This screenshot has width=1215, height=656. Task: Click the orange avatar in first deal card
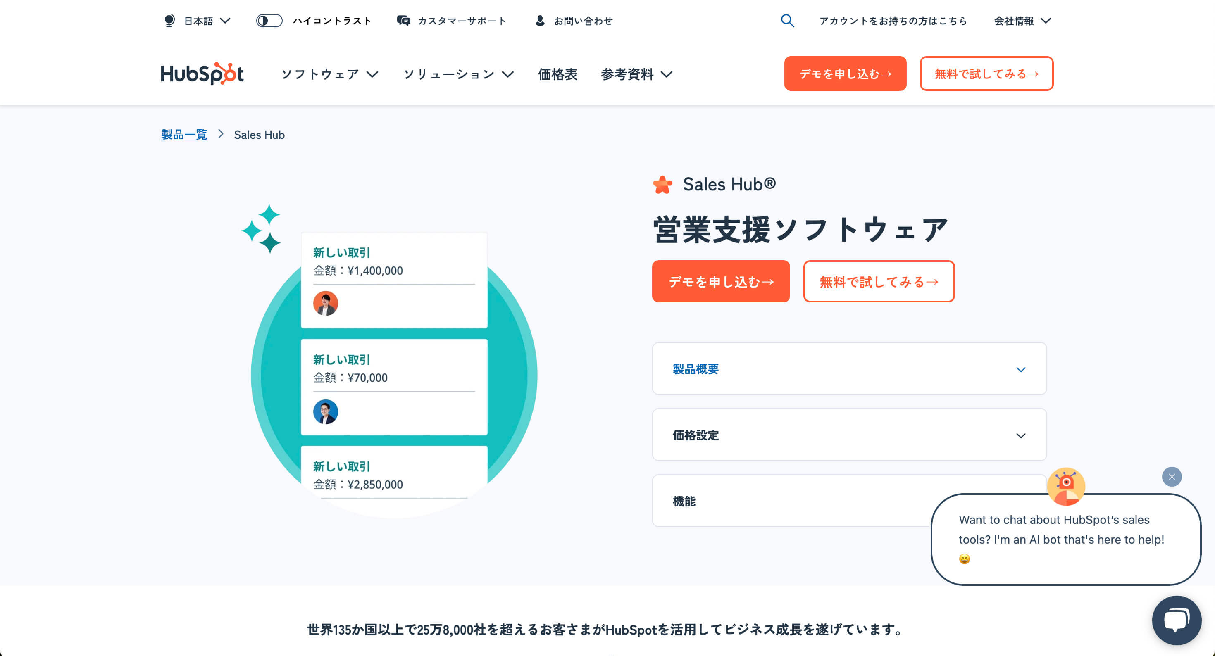click(x=326, y=303)
